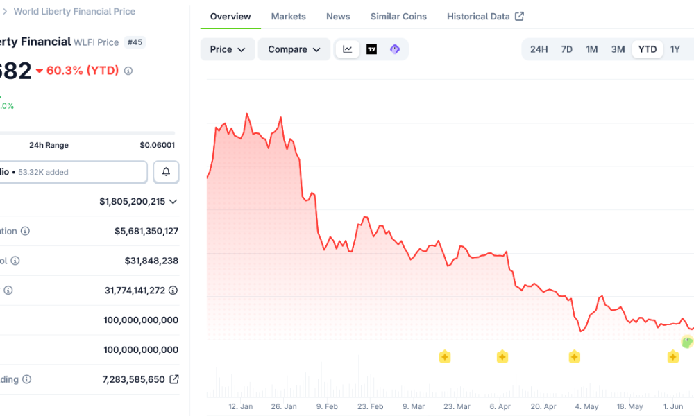Click info icon right of 31,774,141,272
This screenshot has width=694, height=416.
(x=173, y=290)
